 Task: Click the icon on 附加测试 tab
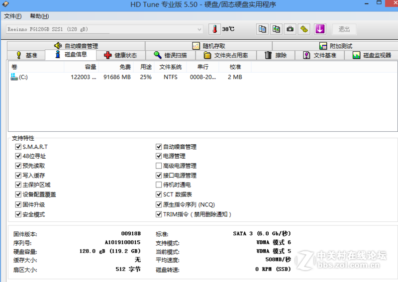point(323,46)
